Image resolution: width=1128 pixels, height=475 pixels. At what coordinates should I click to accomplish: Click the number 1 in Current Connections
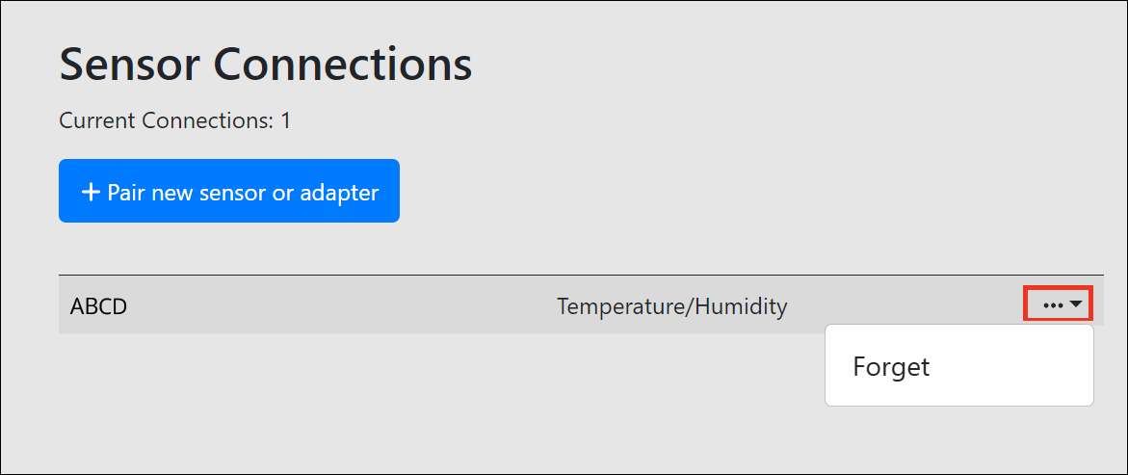pos(285,120)
